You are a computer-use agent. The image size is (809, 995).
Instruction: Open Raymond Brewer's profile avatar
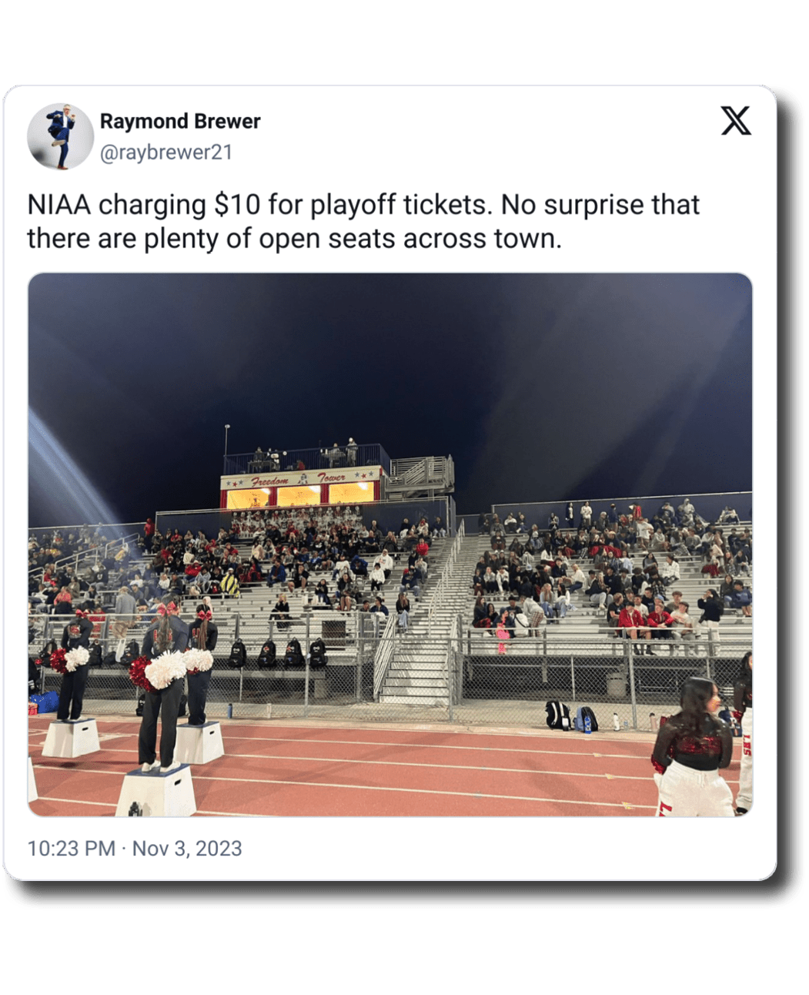(59, 136)
